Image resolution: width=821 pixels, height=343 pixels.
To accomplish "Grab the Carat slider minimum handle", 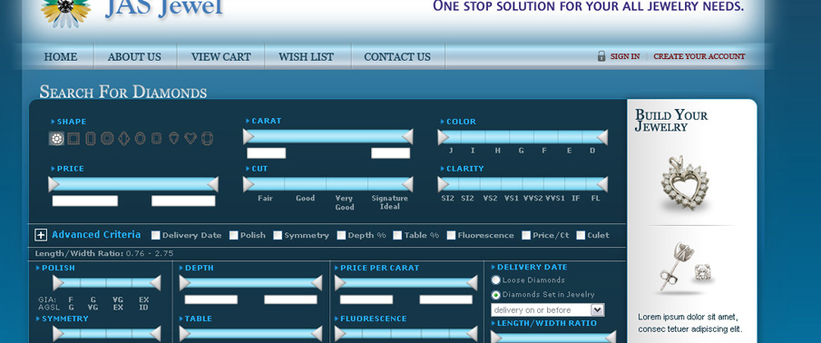I will 249,137.
